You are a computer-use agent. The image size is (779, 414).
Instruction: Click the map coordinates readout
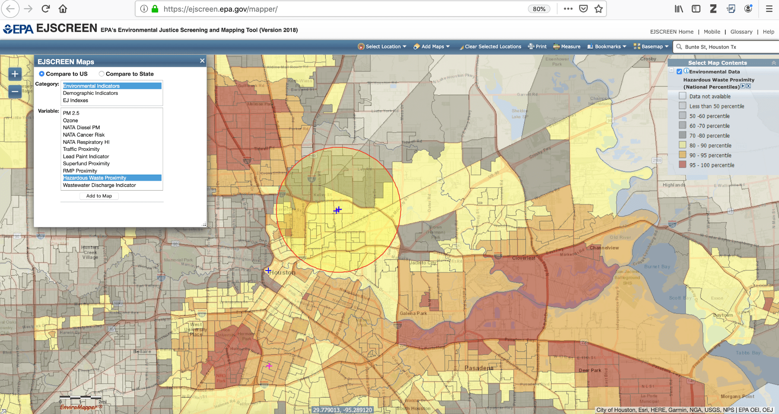pos(342,410)
